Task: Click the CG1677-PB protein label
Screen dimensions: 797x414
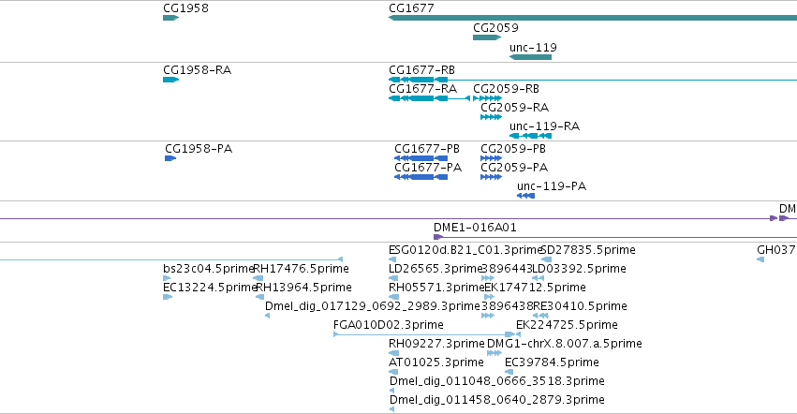Action: tap(427, 149)
